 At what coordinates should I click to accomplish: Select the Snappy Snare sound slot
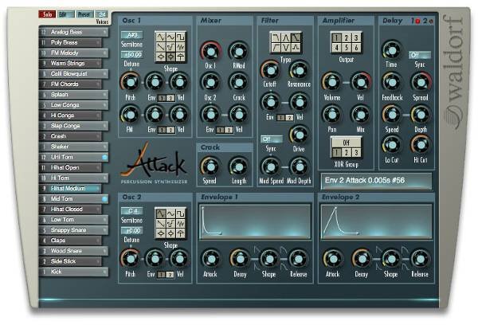(70, 229)
